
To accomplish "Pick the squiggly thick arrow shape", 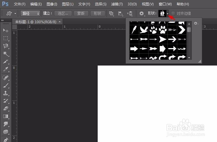I will tap(153, 58).
